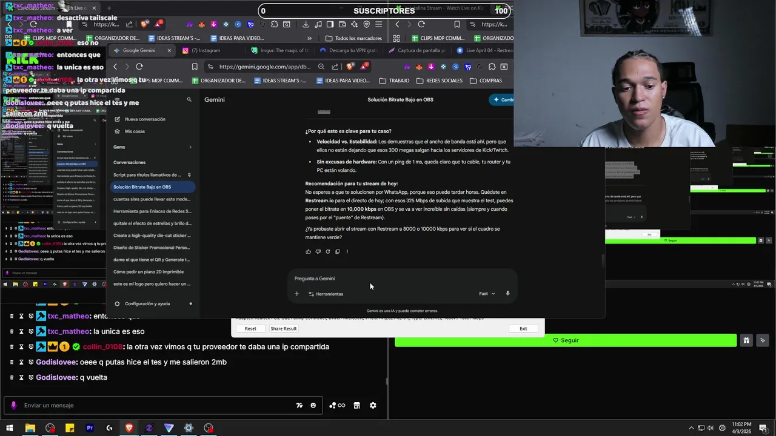The image size is (776, 436).
Task: Start voice input with Gemini microphone
Action: pos(507,294)
